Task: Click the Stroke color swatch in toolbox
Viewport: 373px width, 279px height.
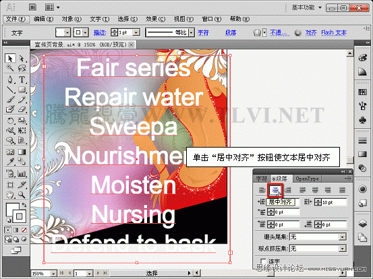Action: pyautogui.click(x=20, y=216)
